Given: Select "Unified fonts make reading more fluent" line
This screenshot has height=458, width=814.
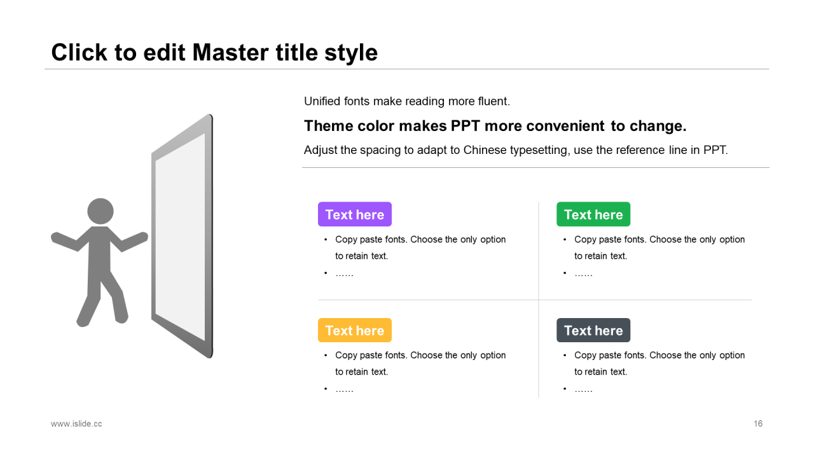Looking at the screenshot, I should (x=407, y=101).
